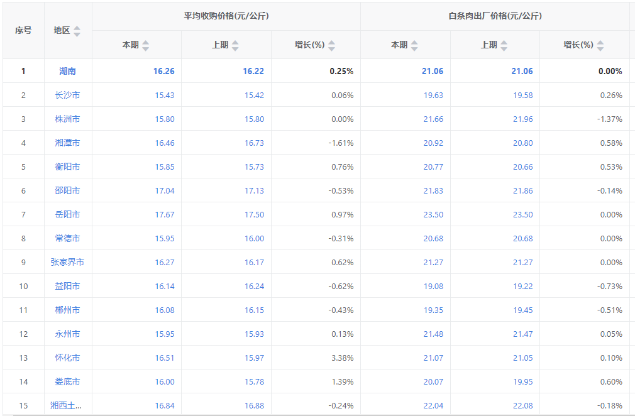The width and height of the screenshot is (635, 416).
Task: Sort the table by 地区 column
Action: [77, 31]
